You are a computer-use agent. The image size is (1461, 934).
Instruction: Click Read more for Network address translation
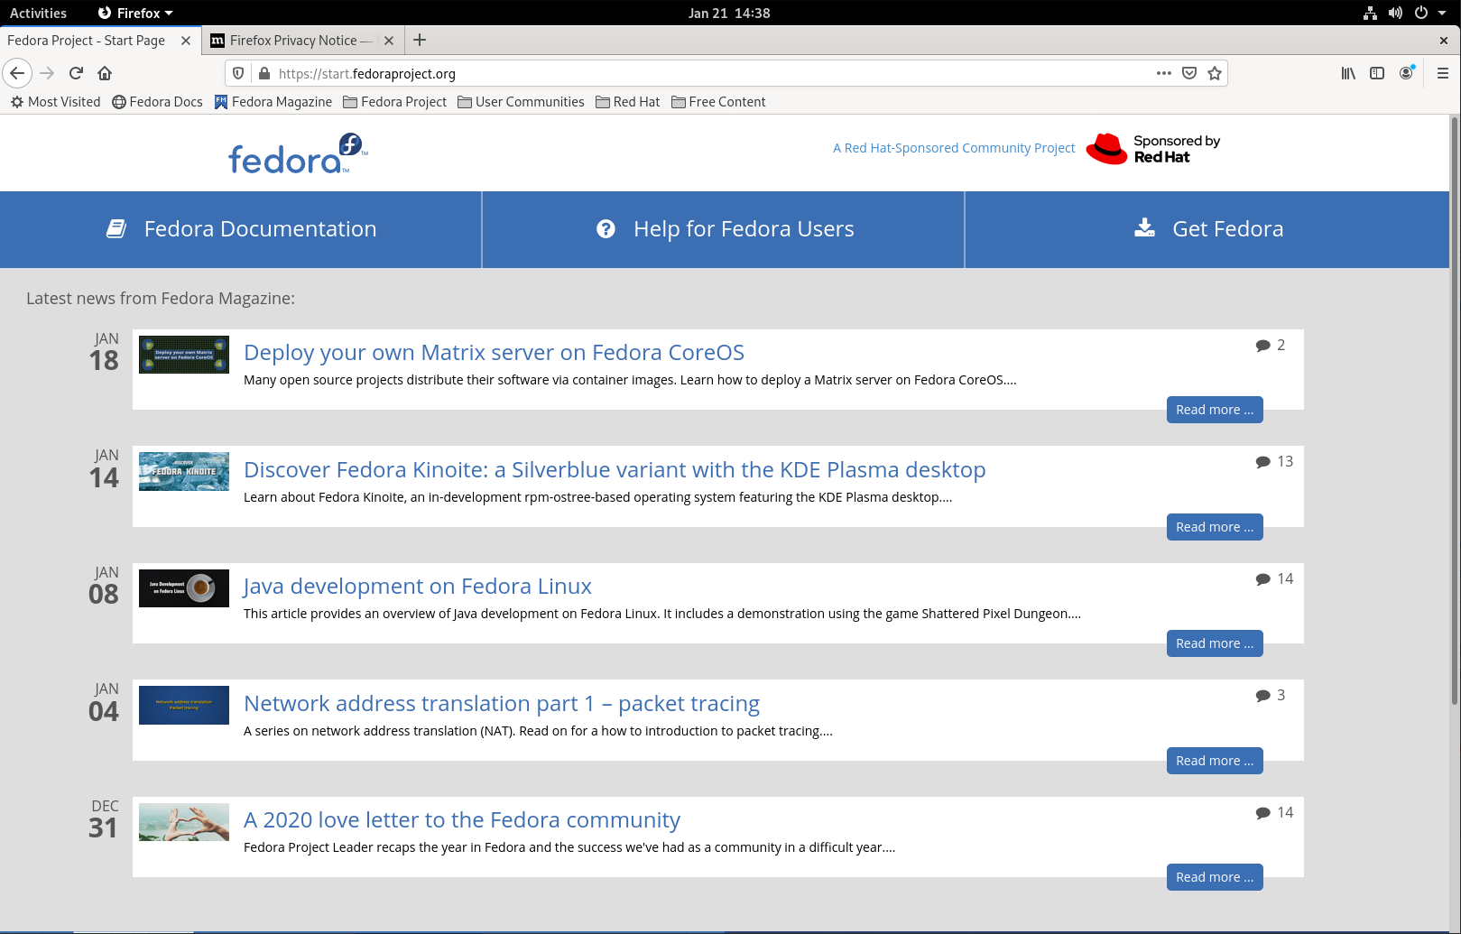pyautogui.click(x=1215, y=761)
